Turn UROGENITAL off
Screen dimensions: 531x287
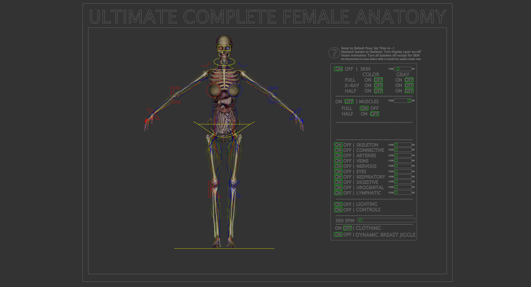pos(347,187)
